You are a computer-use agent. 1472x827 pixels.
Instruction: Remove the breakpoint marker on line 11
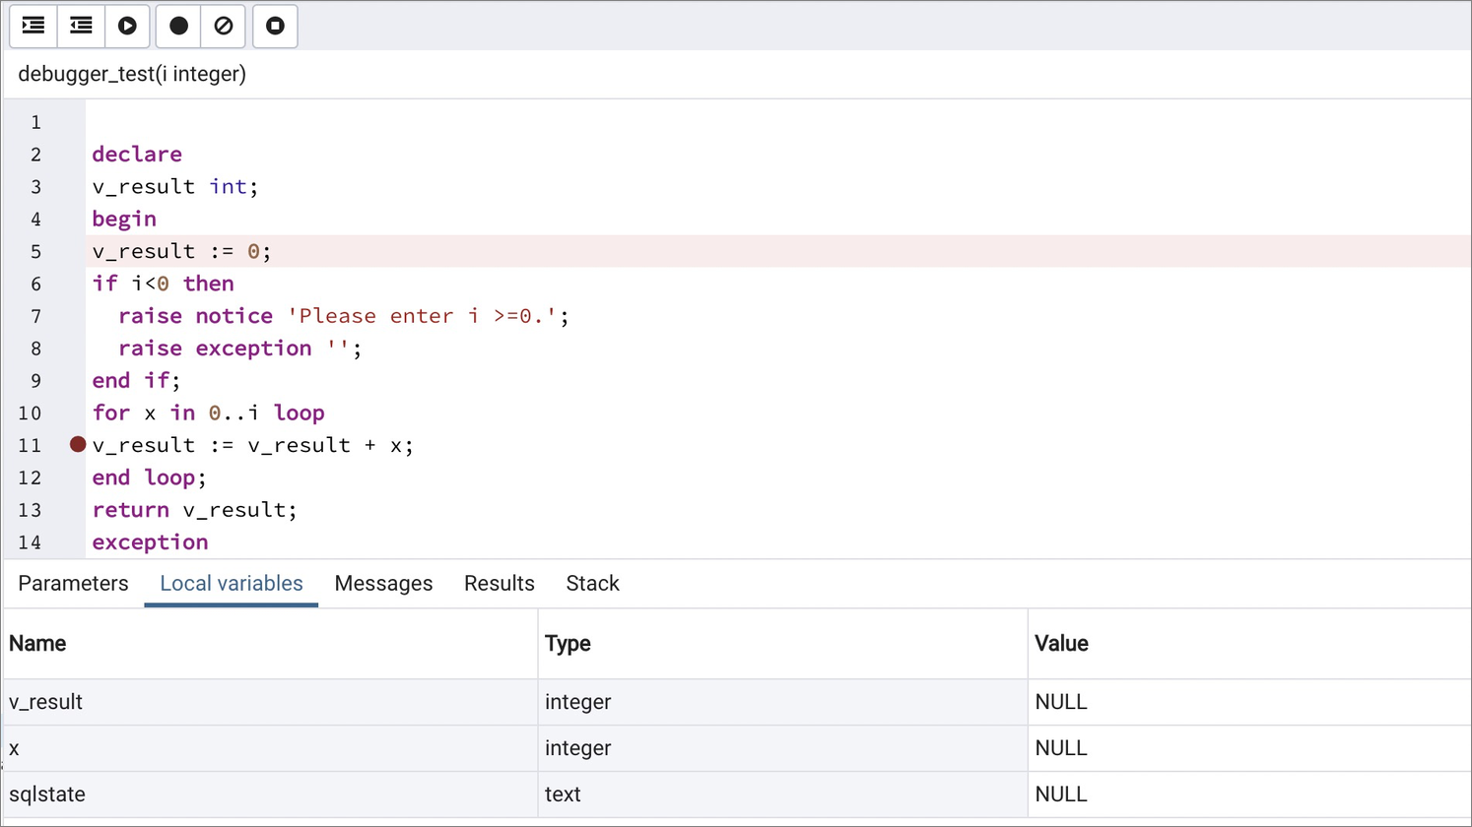77,444
